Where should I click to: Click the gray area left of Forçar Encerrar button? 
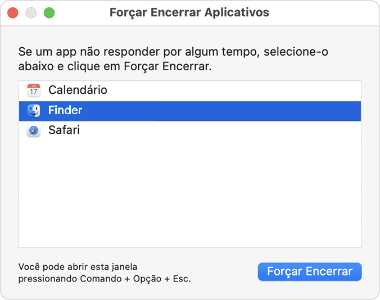[x=225, y=272]
